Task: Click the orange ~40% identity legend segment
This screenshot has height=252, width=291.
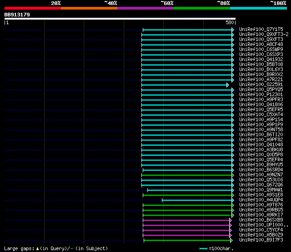Action: 89,8
